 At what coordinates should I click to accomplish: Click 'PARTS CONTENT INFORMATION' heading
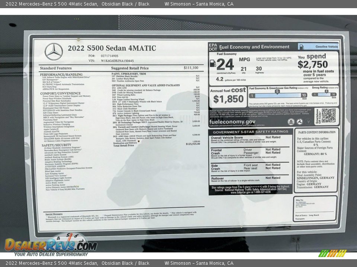tap(317, 132)
